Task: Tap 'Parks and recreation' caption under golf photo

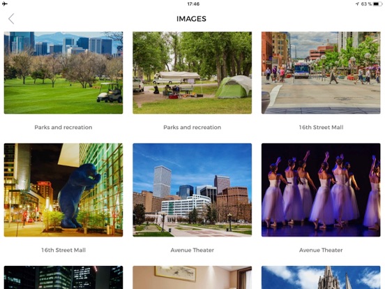Action: pos(63,127)
